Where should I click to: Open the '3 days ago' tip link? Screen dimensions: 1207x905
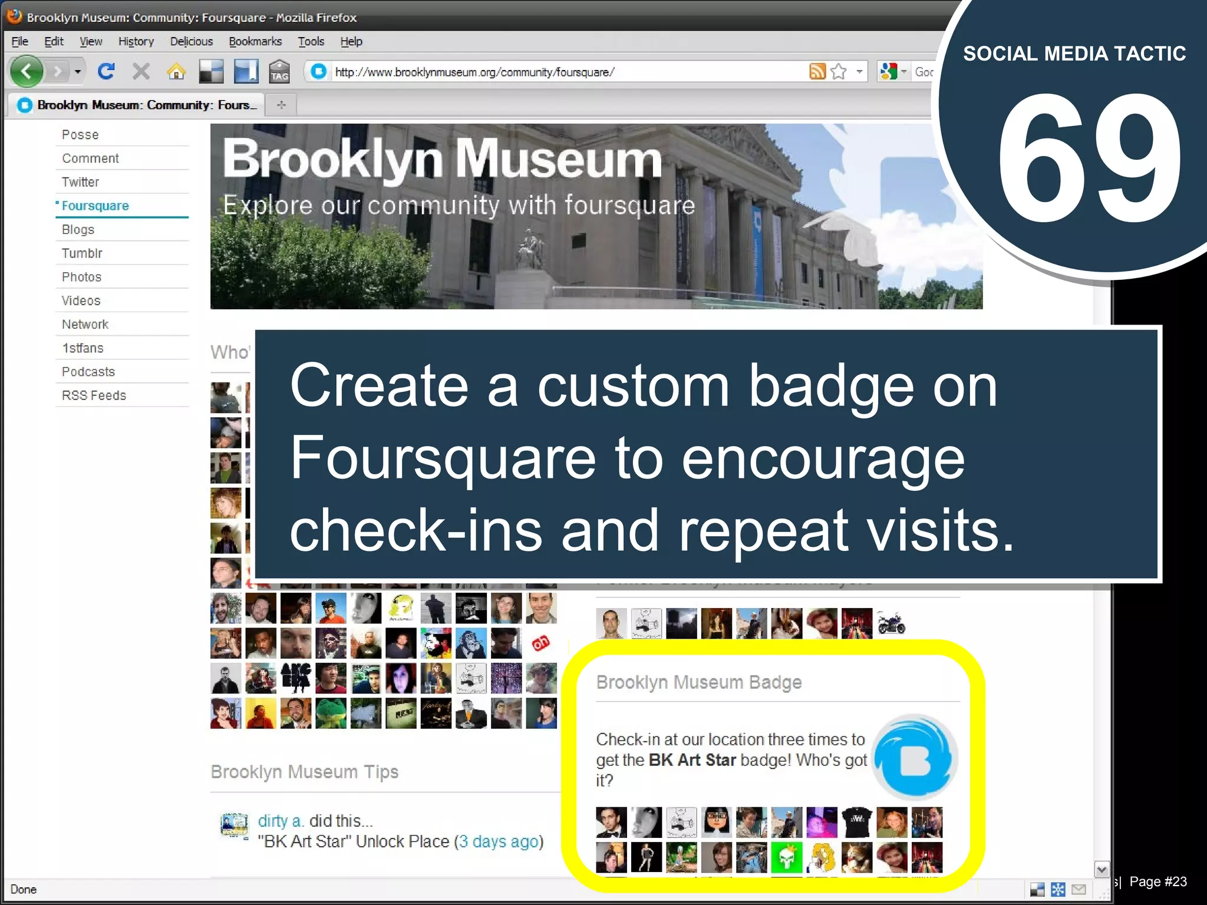pyautogui.click(x=499, y=841)
